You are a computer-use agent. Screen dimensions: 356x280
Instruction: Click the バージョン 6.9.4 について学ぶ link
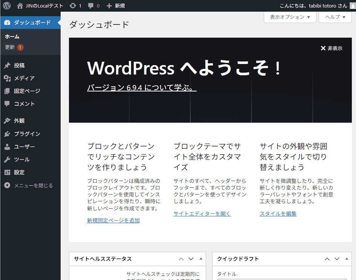[142, 88]
